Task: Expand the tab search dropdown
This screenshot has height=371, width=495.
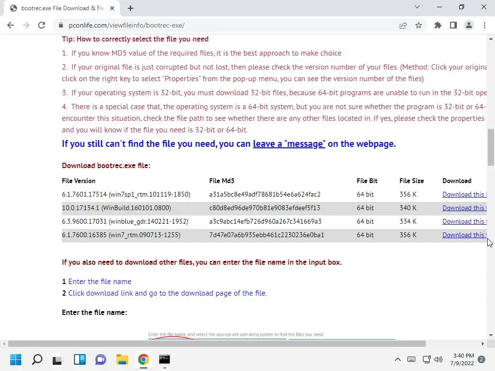Action: [x=417, y=7]
